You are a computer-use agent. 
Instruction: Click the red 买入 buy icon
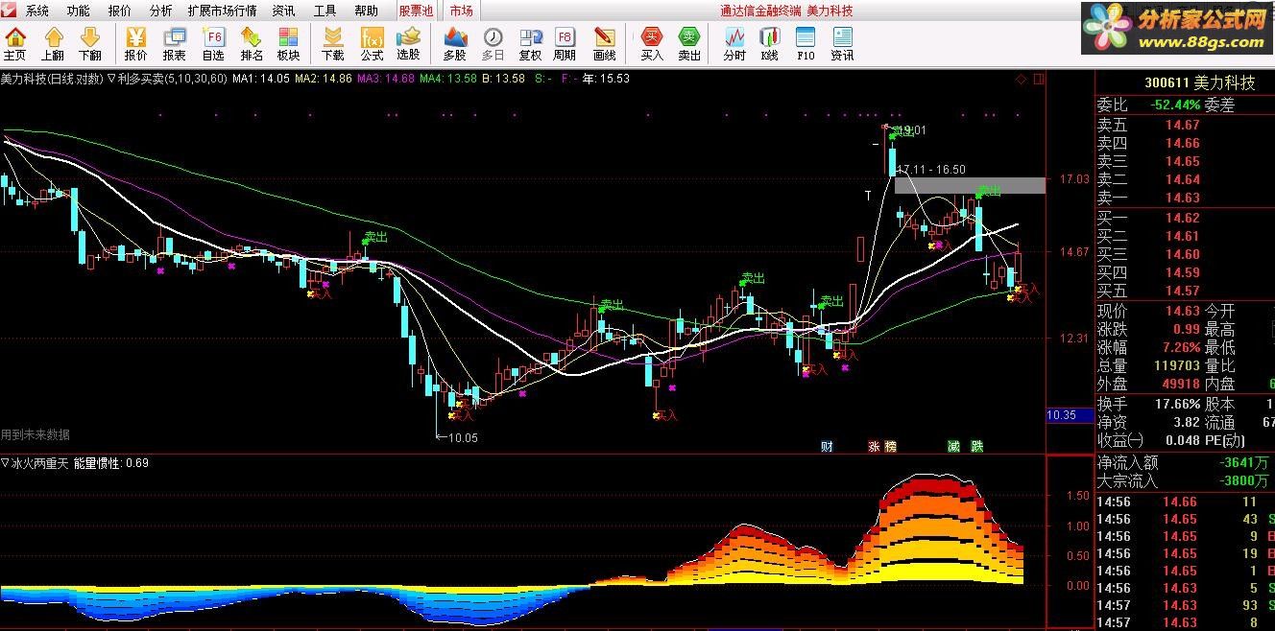[652, 44]
